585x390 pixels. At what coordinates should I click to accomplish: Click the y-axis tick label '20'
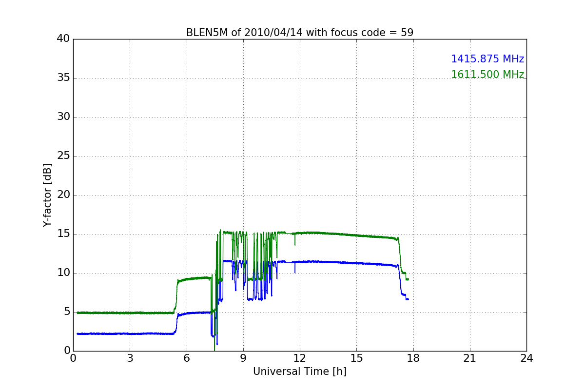(x=63, y=195)
